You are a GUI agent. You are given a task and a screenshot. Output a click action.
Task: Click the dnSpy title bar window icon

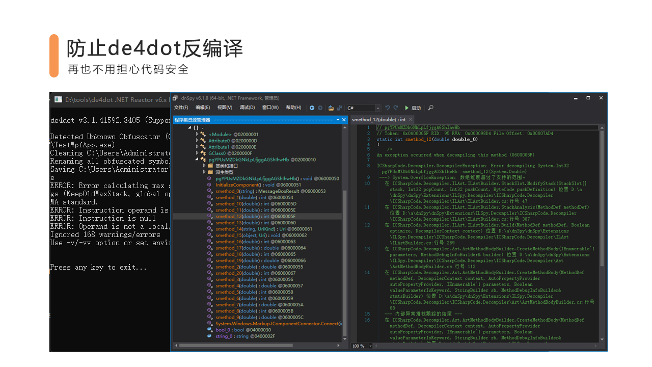[x=176, y=98]
